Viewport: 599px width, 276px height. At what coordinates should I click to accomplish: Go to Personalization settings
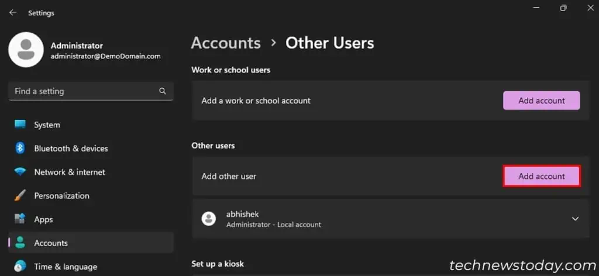(61, 196)
